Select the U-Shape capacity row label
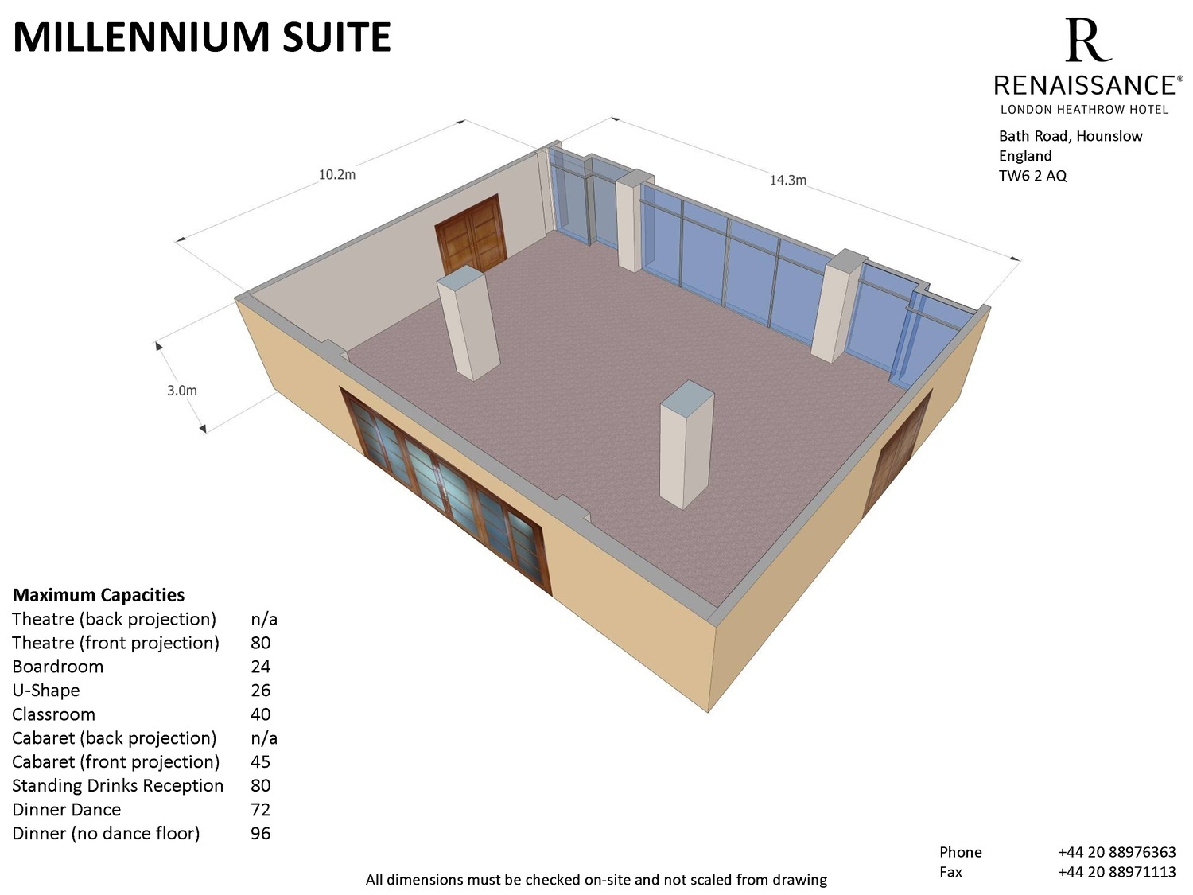Screen dimensions: 1193x895 point(46,691)
